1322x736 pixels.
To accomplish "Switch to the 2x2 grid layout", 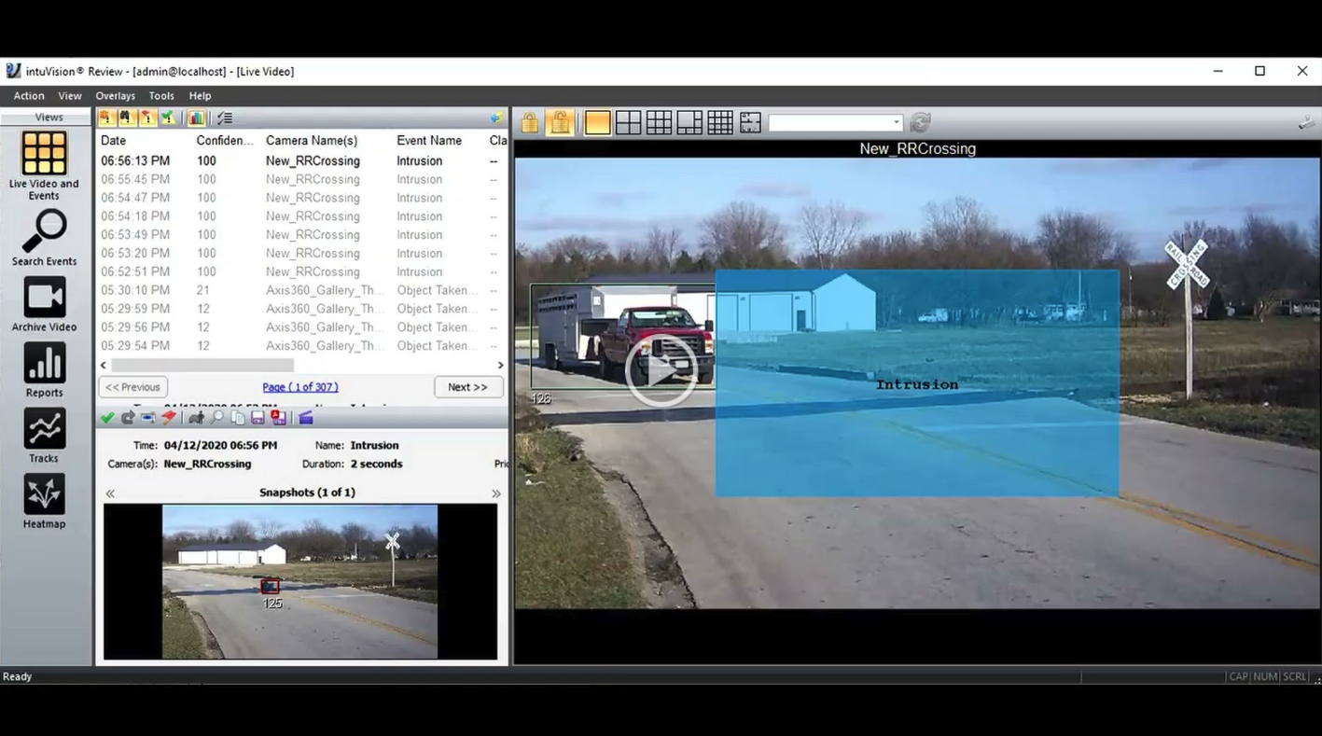I will (x=628, y=123).
